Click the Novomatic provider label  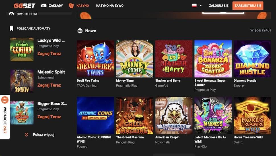pos(163,142)
